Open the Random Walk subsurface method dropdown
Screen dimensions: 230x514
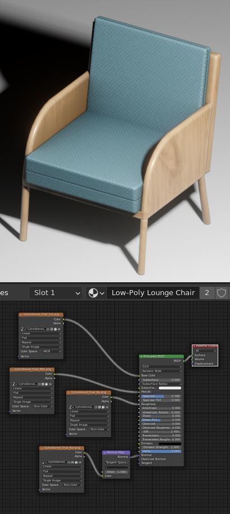coord(162,371)
